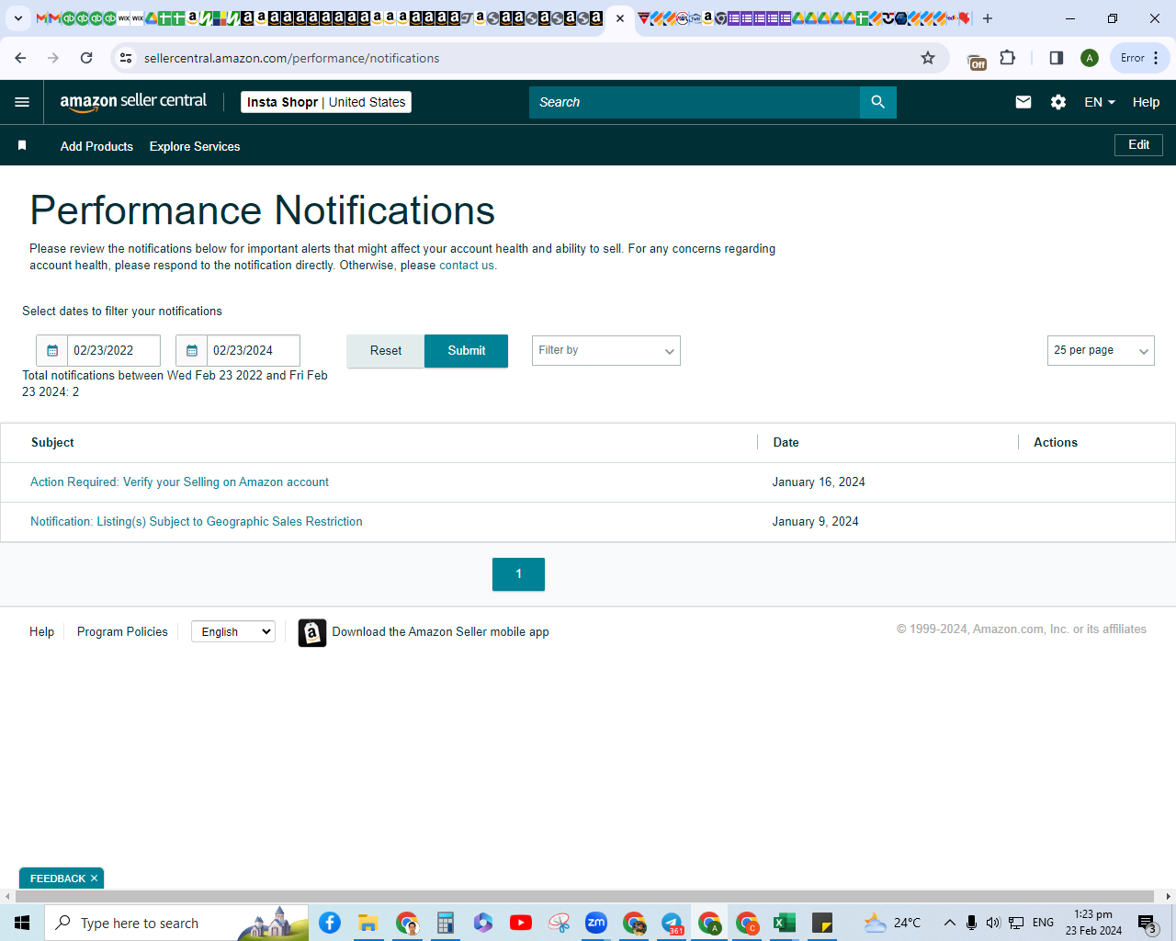Screen dimensions: 1176x941
Task: Click the amazon seller central logo
Action: coord(134,102)
